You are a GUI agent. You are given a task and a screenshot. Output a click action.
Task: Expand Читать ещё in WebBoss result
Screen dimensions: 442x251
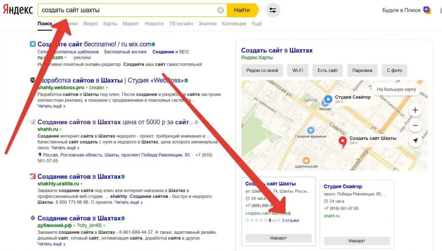point(51,106)
